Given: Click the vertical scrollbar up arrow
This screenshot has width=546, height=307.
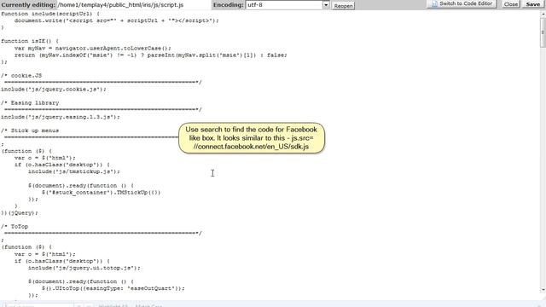Looking at the screenshot, I should [543, 14].
